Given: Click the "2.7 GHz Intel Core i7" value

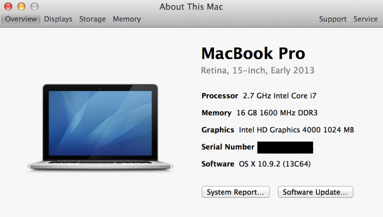Looking at the screenshot, I should (280, 95).
